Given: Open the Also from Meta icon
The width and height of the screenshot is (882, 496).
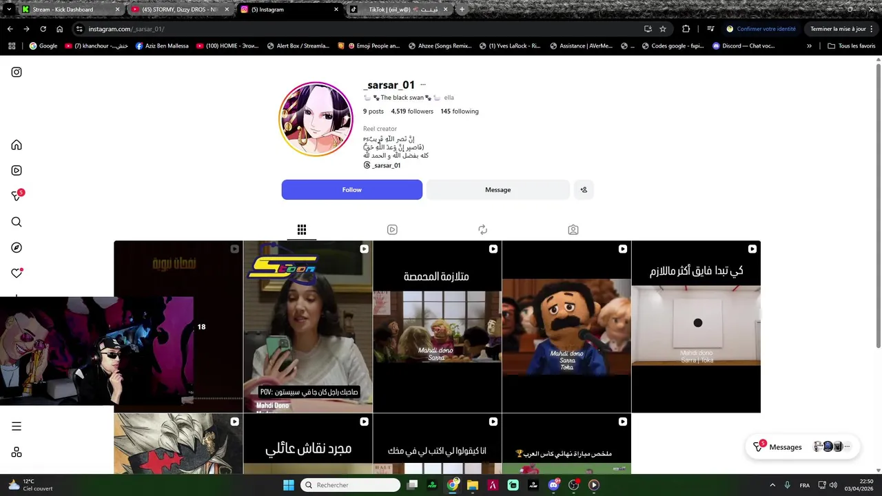Looking at the screenshot, I should (x=17, y=453).
